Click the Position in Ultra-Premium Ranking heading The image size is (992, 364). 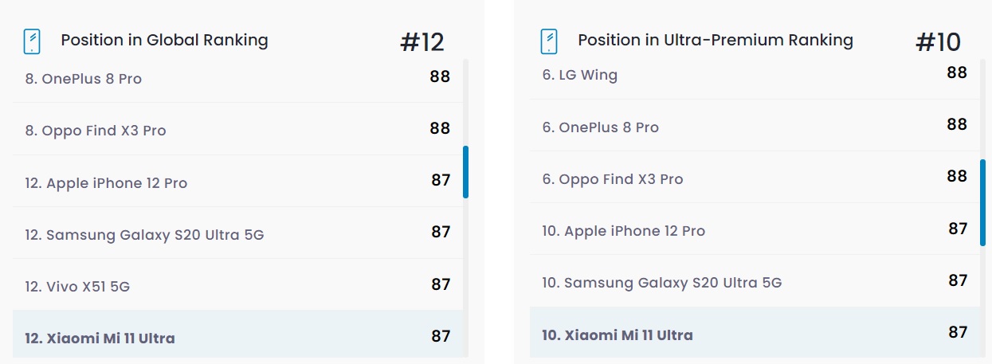pos(716,40)
